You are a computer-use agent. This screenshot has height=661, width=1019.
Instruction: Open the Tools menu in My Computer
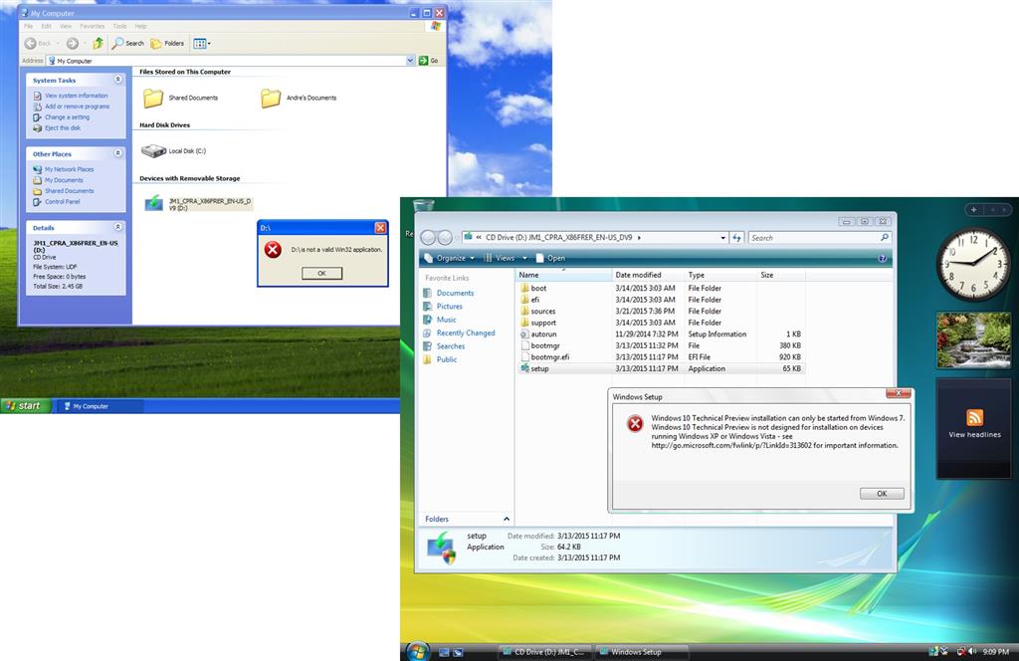pos(119,27)
